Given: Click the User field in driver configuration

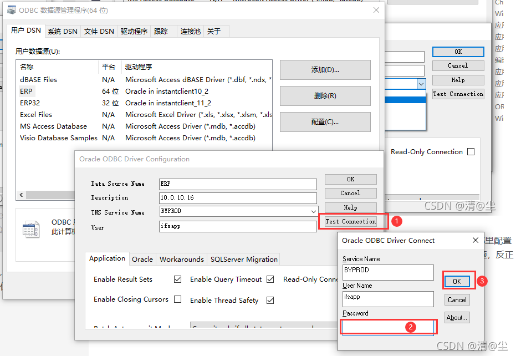Looking at the screenshot, I should (238, 227).
